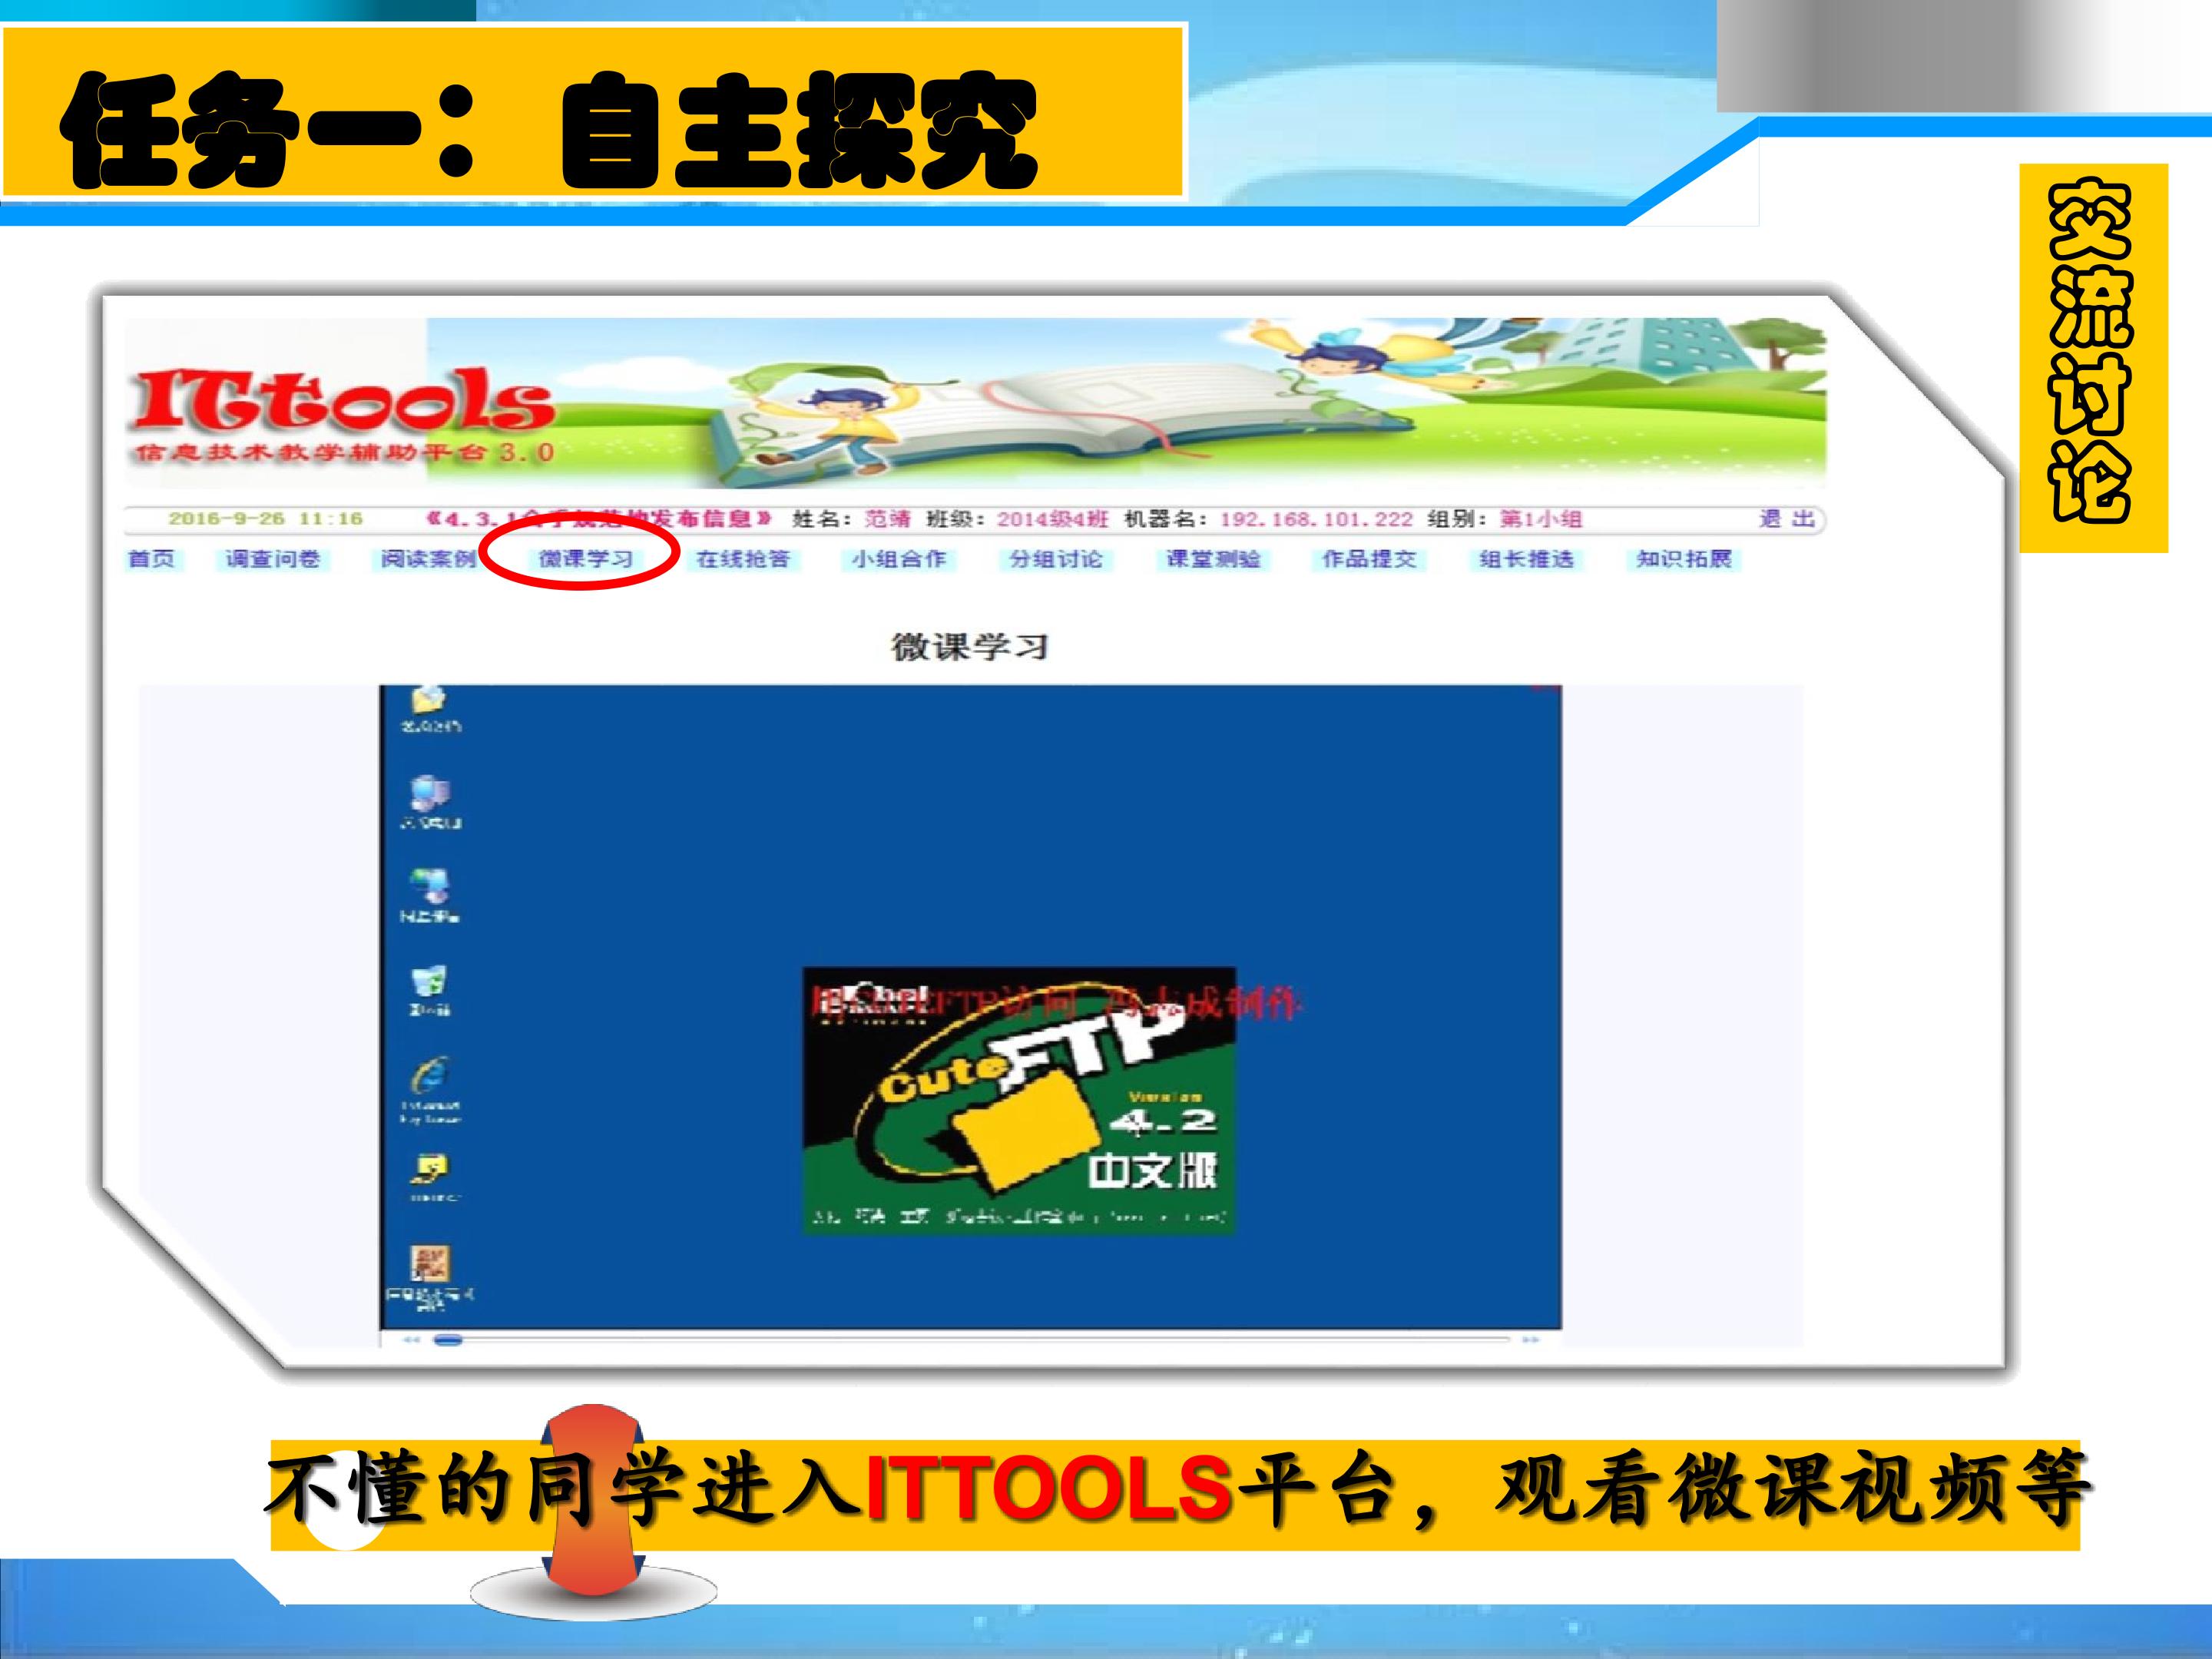This screenshot has height=1659, width=2212.
Task: Open the 微课学习 menu item
Action: (x=585, y=558)
